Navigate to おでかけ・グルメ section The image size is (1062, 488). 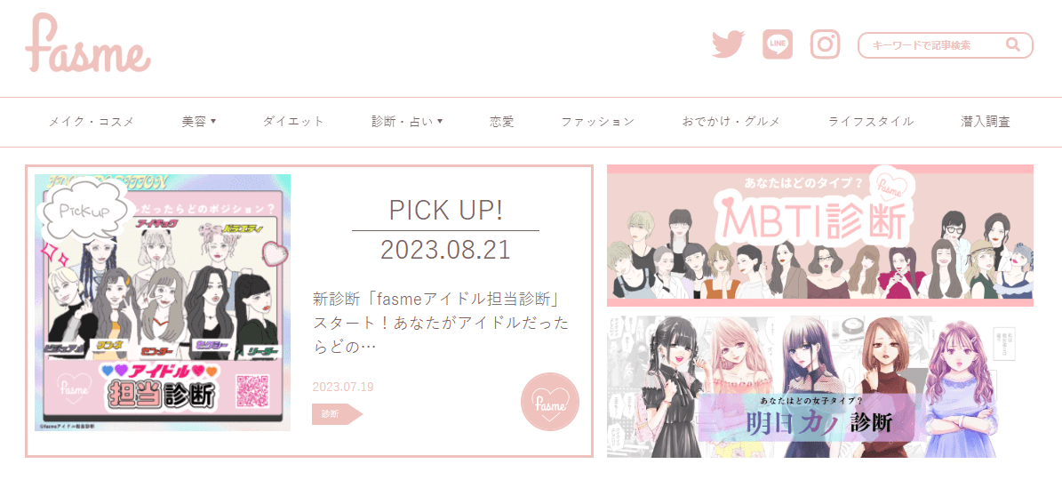(x=731, y=122)
